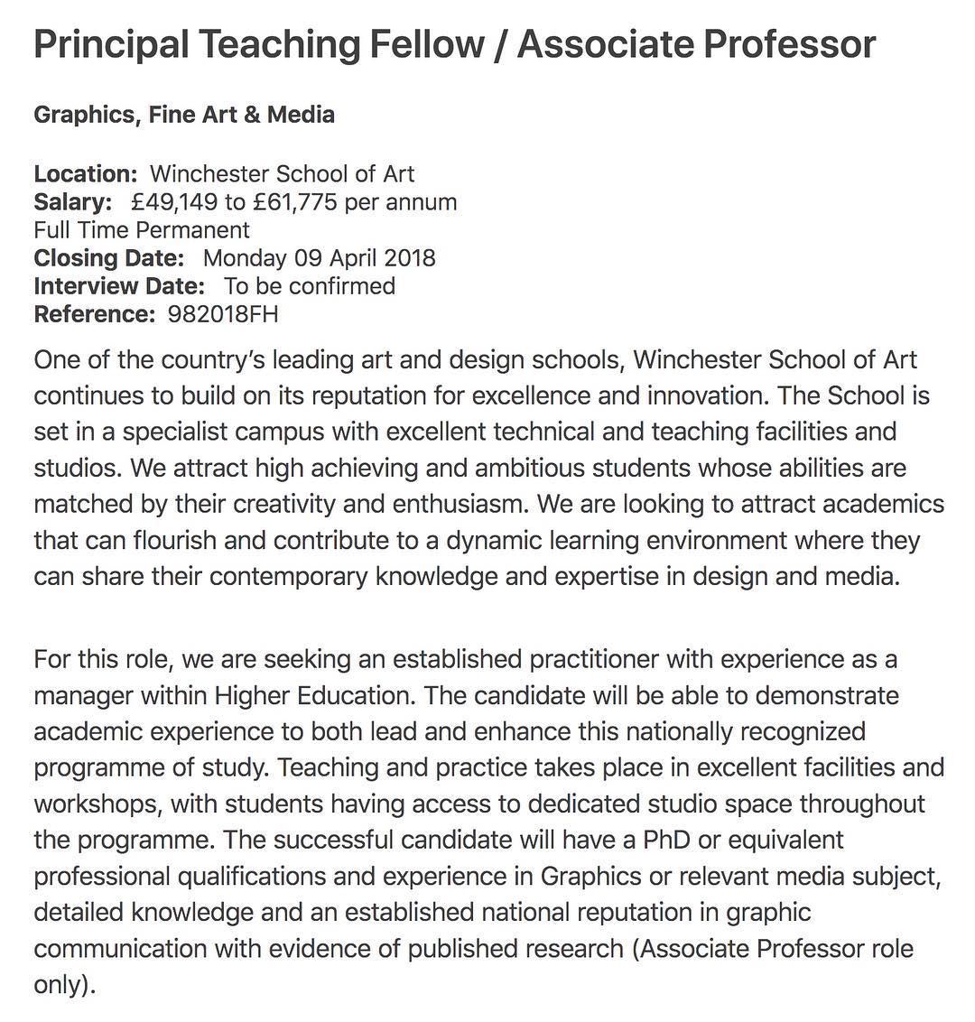
Task: Click the Full Time Permanent line
Action: click(x=142, y=229)
